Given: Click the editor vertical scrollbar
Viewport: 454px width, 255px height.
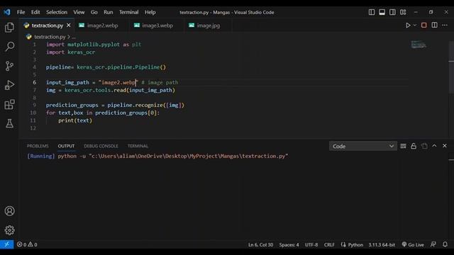Looking at the screenshot, I should point(451,67).
